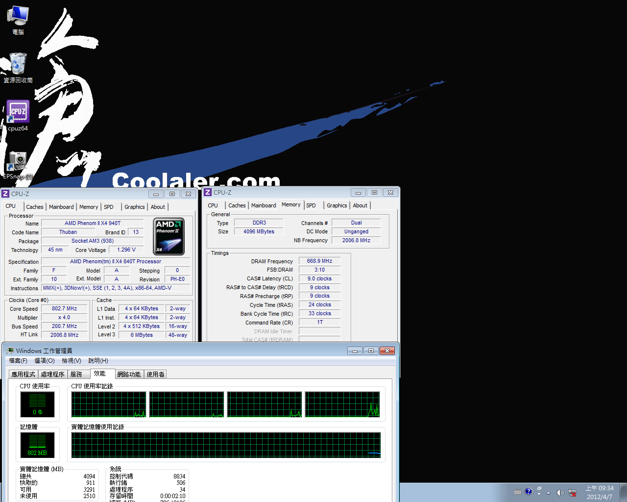The height and width of the screenshot is (502, 627).
Task: Open Memory tab in left CPU-Z window
Action: coord(89,207)
